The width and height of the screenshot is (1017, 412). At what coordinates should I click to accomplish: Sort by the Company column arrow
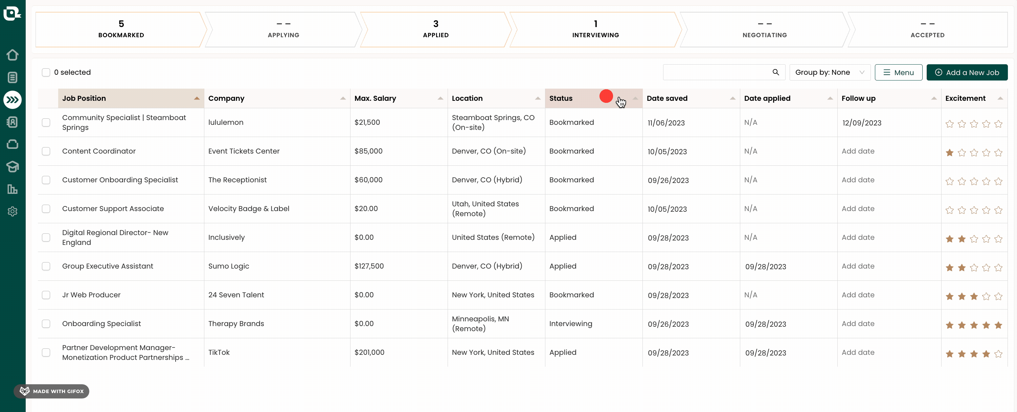(343, 98)
